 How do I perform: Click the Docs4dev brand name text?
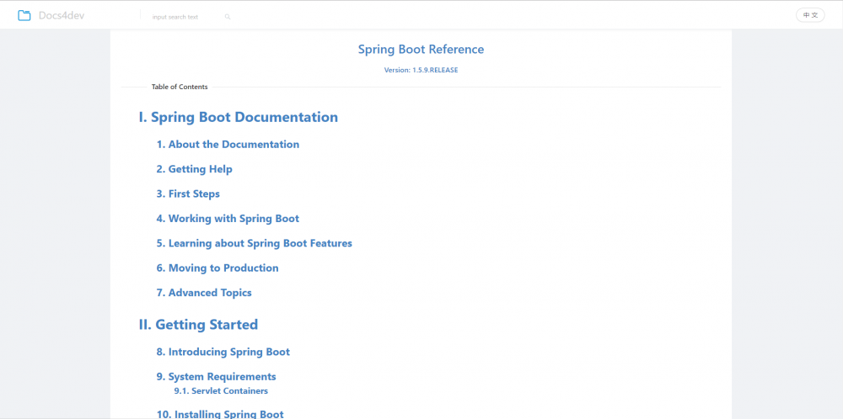(x=62, y=15)
